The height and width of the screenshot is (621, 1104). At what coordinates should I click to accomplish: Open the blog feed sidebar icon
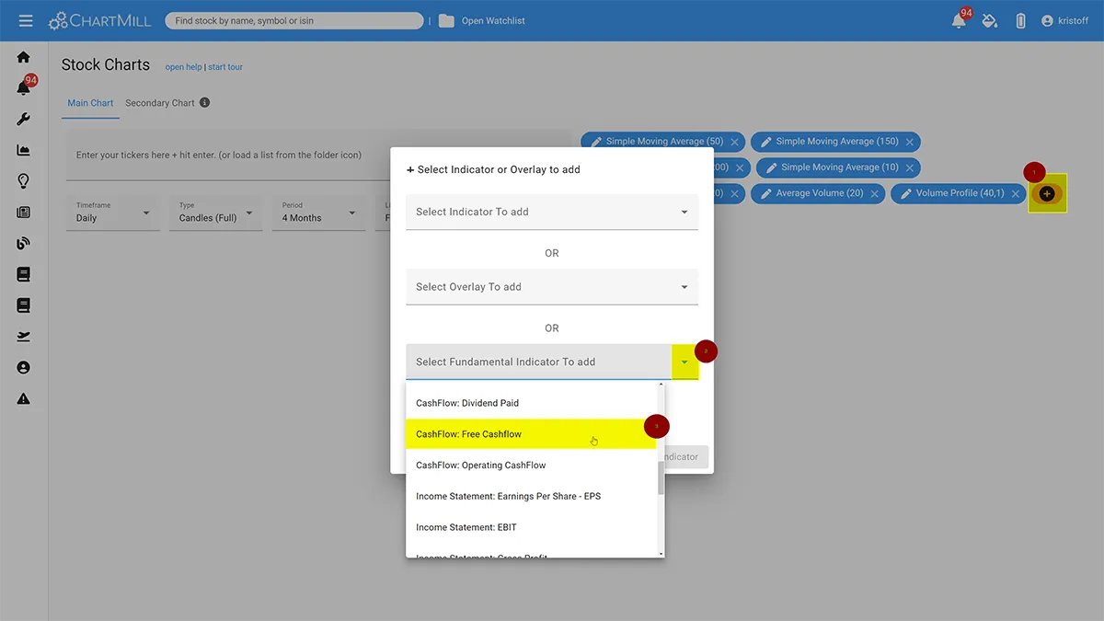[x=24, y=244]
